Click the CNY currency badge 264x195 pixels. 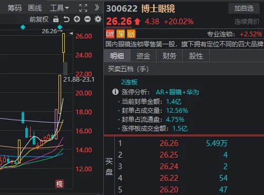[110, 34]
